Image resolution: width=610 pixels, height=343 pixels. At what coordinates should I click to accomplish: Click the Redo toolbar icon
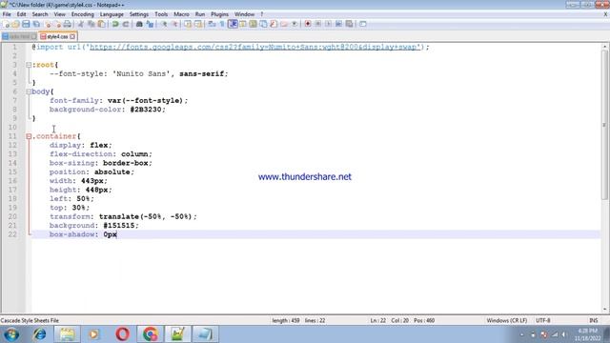(x=126, y=24)
